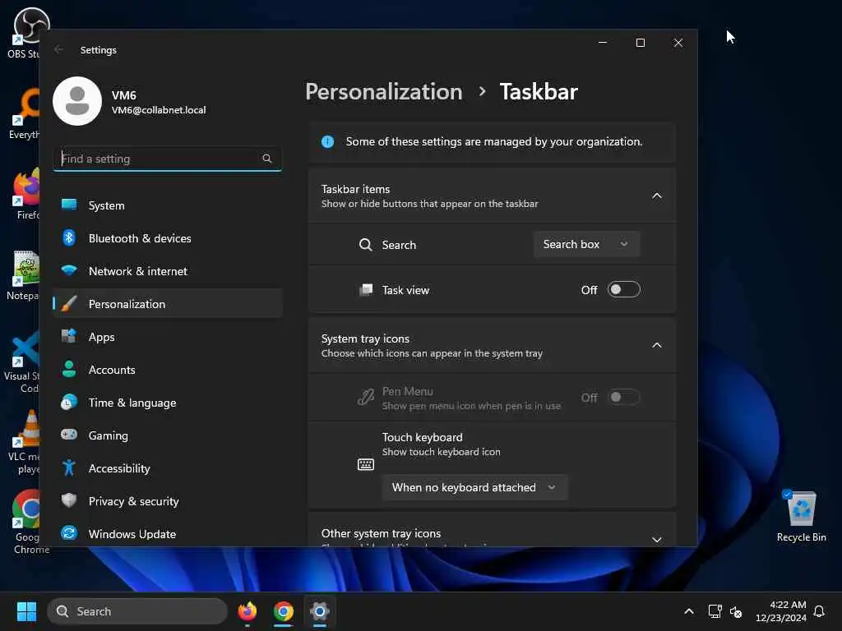
Task: Open the When no keyboard attached dropdown
Action: pyautogui.click(x=474, y=487)
